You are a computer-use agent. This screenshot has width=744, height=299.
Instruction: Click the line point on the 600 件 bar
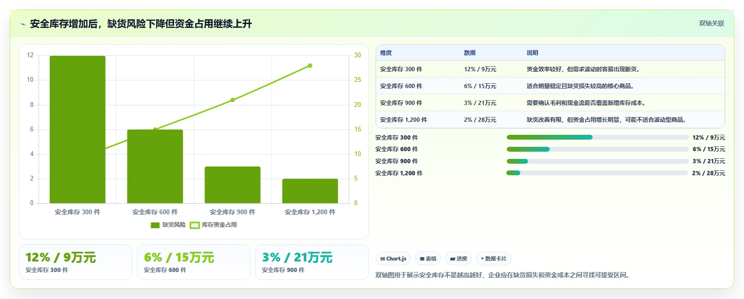click(x=155, y=130)
